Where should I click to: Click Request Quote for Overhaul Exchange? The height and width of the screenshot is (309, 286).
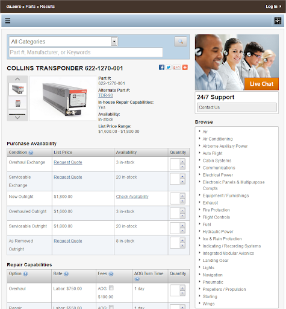(x=68, y=162)
